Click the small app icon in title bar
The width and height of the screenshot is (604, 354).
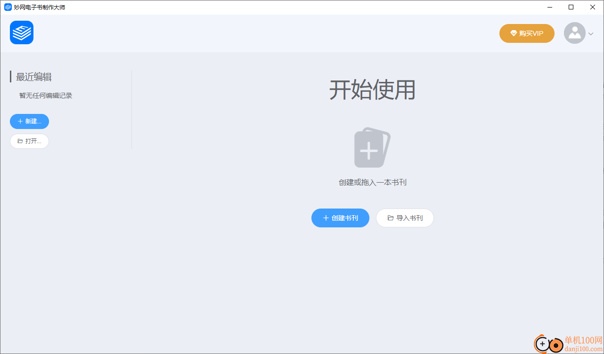coord(8,7)
